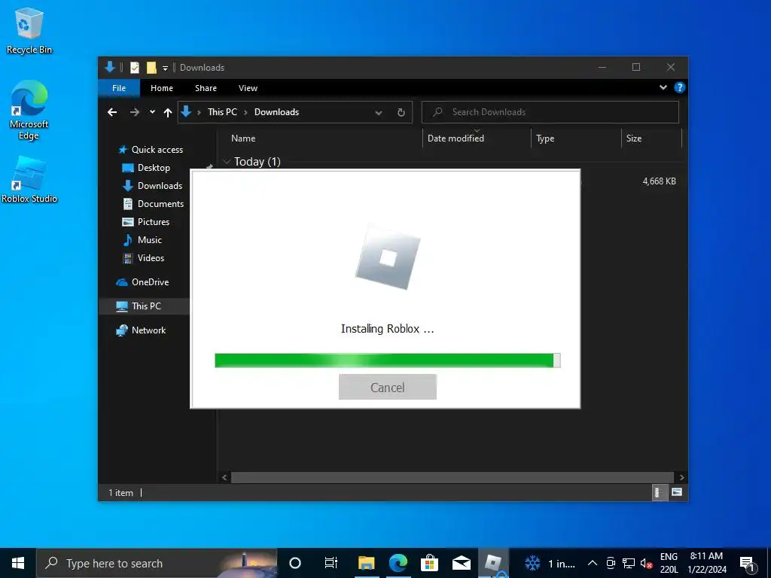The height and width of the screenshot is (578, 771).
Task: Switch to the Home ribbon tab
Action: tap(162, 88)
